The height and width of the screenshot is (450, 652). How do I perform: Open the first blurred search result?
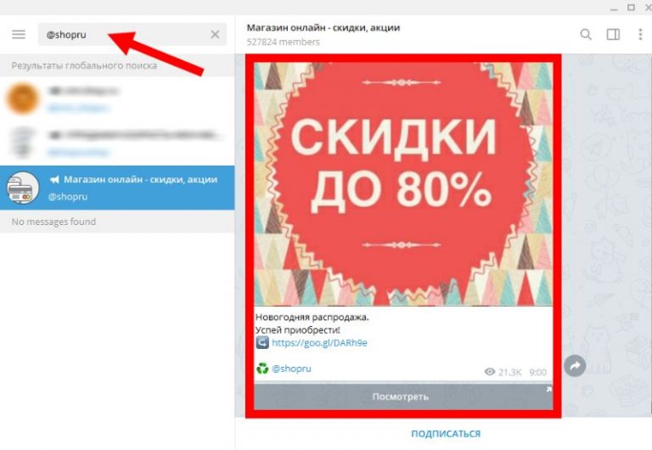point(117,99)
